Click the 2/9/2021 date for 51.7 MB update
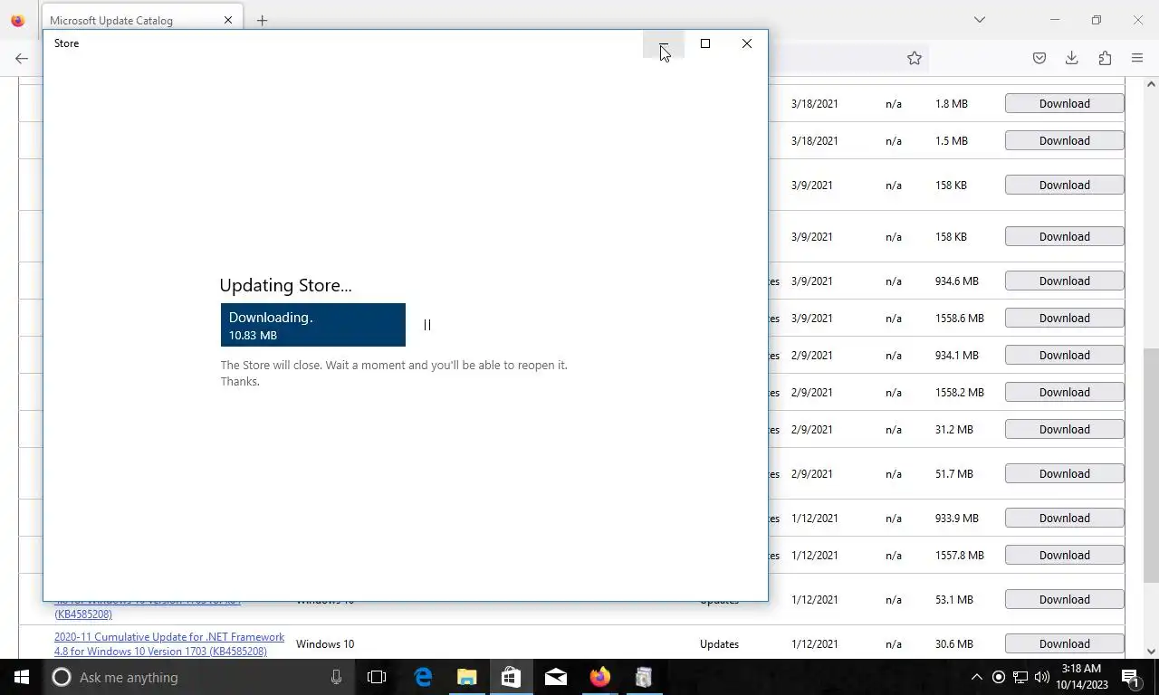The image size is (1159, 695). (x=811, y=473)
